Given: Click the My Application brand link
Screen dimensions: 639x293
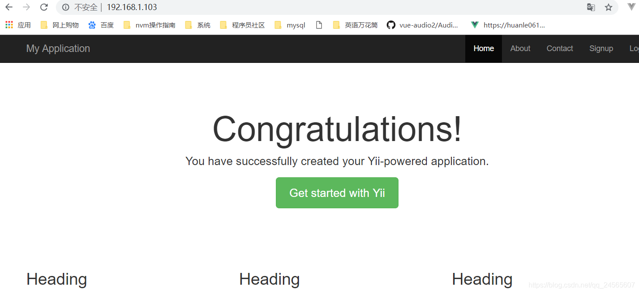Looking at the screenshot, I should [58, 48].
